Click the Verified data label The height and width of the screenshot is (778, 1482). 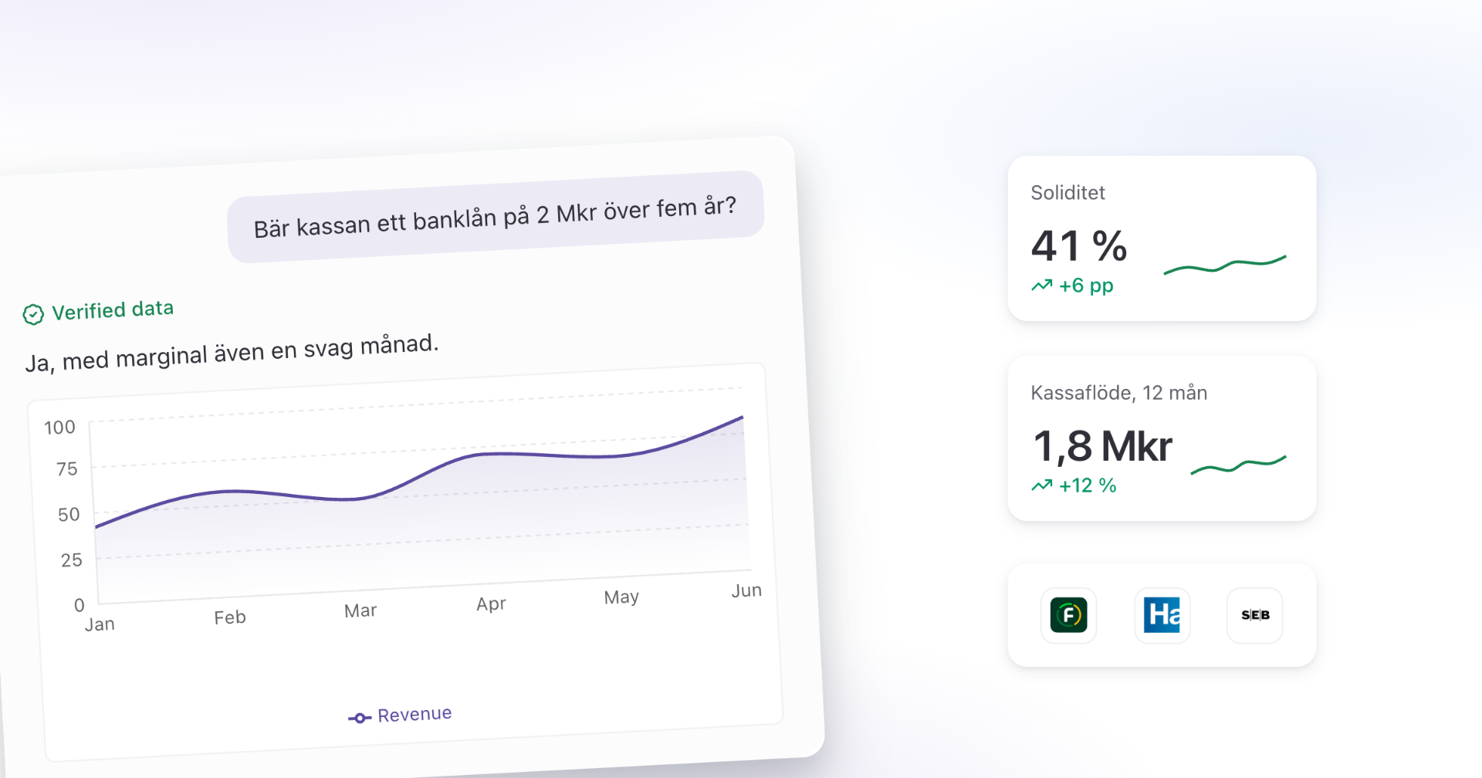click(x=113, y=310)
